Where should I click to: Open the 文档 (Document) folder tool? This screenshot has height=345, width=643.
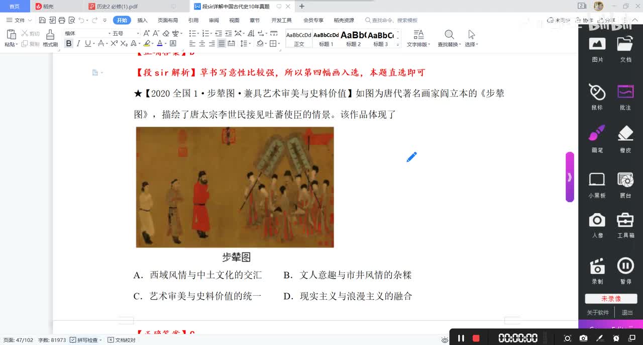click(625, 49)
